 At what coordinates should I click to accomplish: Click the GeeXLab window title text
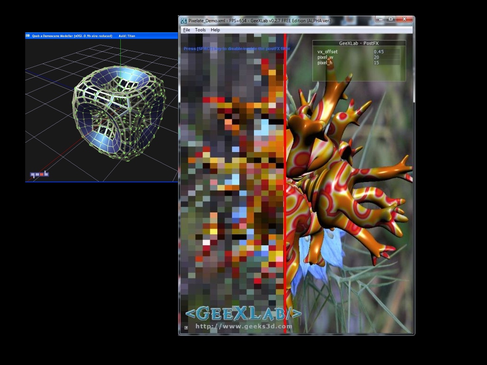point(260,21)
